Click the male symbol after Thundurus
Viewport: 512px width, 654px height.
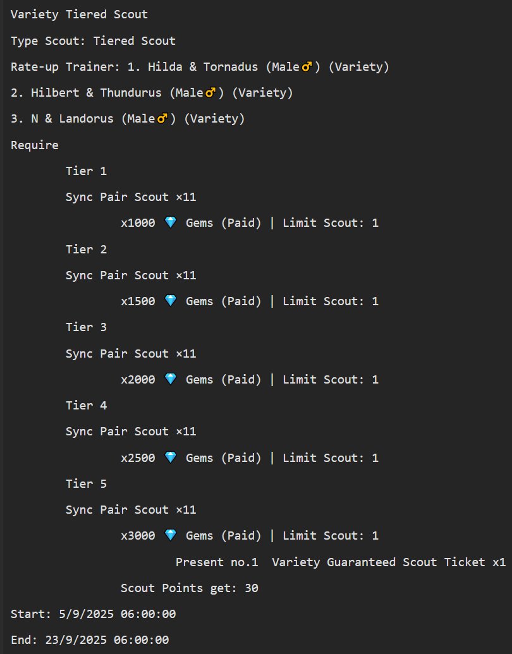[x=210, y=92]
